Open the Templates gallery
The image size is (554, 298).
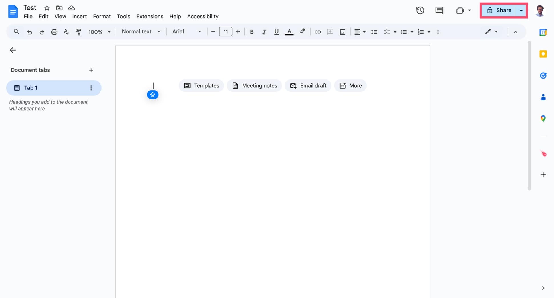(x=201, y=85)
